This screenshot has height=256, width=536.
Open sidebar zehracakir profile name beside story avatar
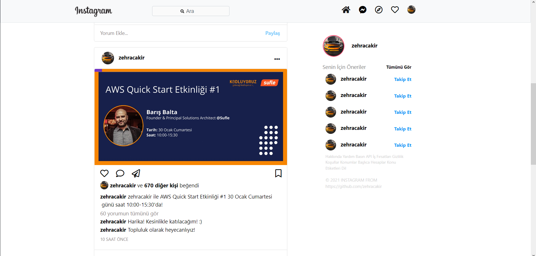[364, 46]
